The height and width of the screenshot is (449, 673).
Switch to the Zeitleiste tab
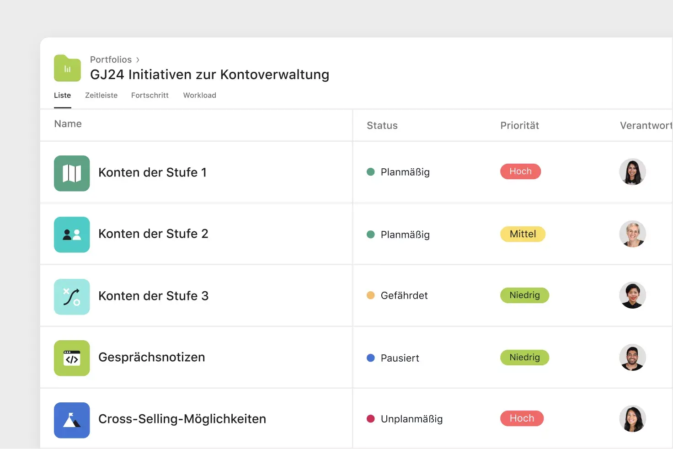(101, 95)
